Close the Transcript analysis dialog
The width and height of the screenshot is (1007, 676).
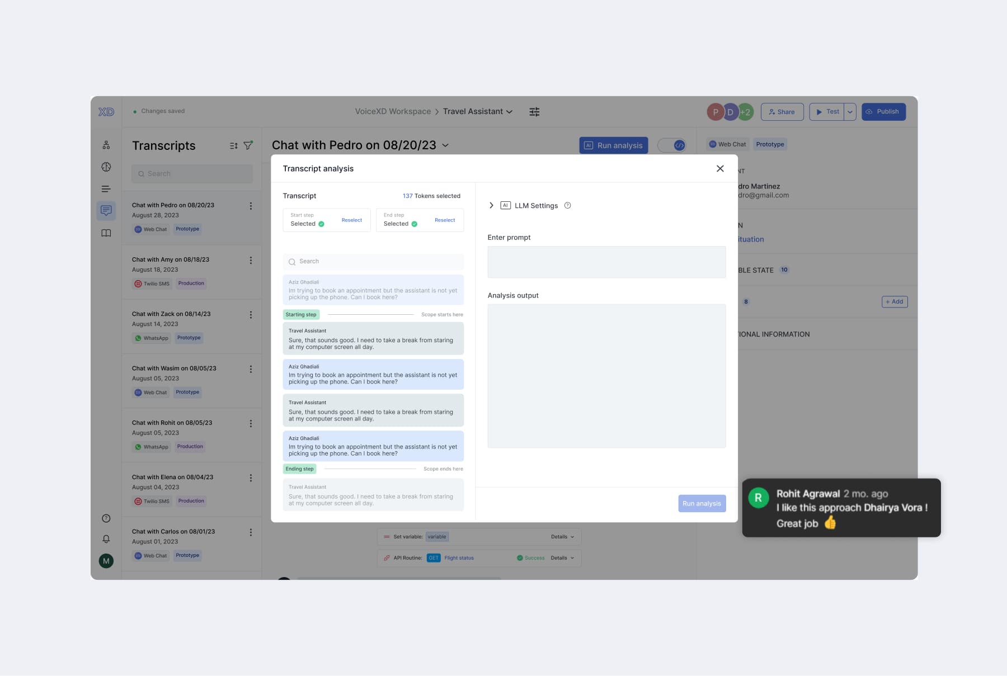pyautogui.click(x=720, y=169)
